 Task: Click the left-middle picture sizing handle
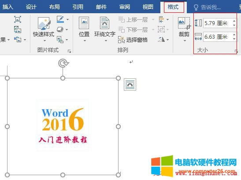[x=7, y=127]
